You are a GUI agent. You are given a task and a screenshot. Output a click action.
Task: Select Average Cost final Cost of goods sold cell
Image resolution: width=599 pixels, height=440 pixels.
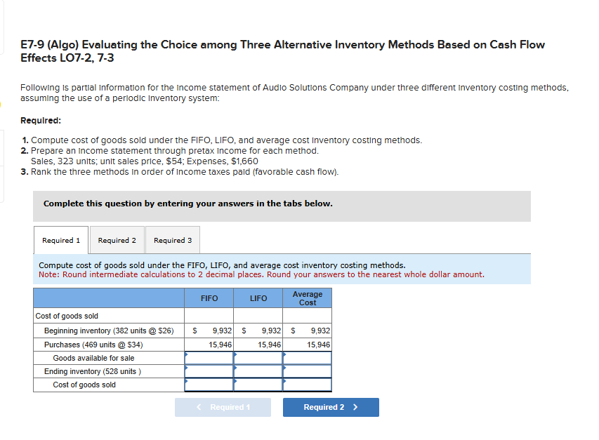tap(307, 385)
